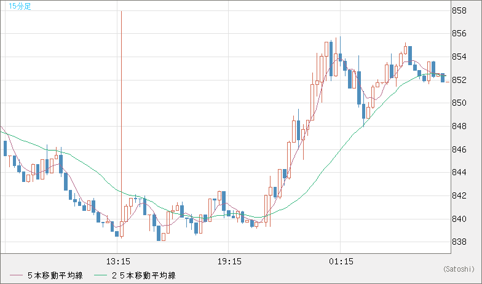The height and width of the screenshot is (284, 482).
Task: Click the 838 price axis label
Action: point(459,242)
